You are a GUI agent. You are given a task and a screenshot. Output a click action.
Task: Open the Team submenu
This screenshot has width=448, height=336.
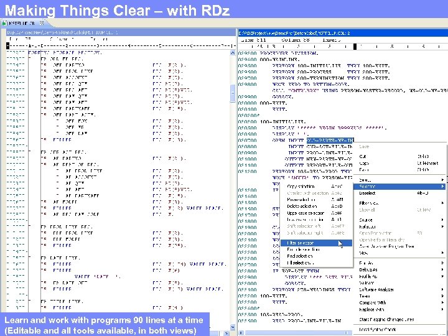399,296
